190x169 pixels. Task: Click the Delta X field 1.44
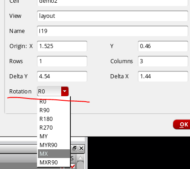[163, 76]
